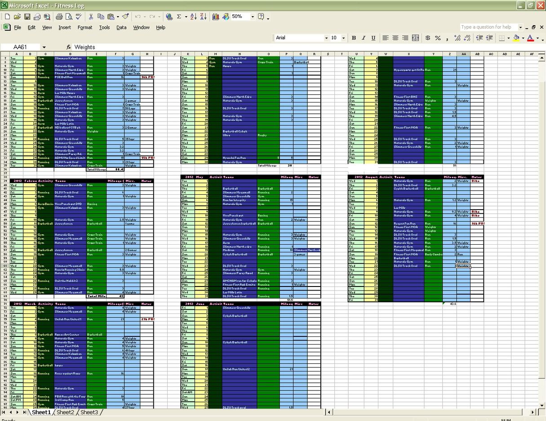Switch to the Sheet2 tab
The width and height of the screenshot is (546, 421).
(x=65, y=412)
